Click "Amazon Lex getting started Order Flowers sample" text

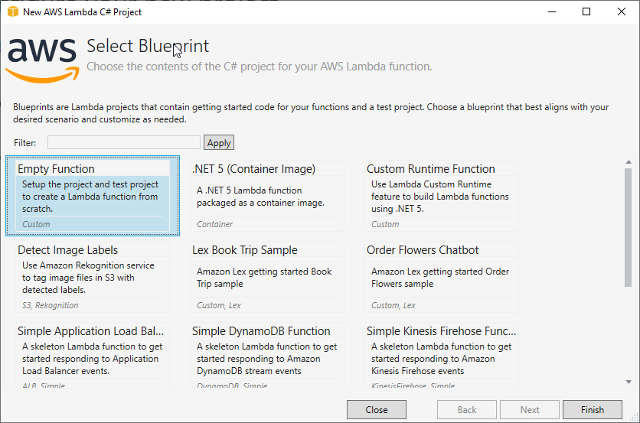tap(440, 278)
